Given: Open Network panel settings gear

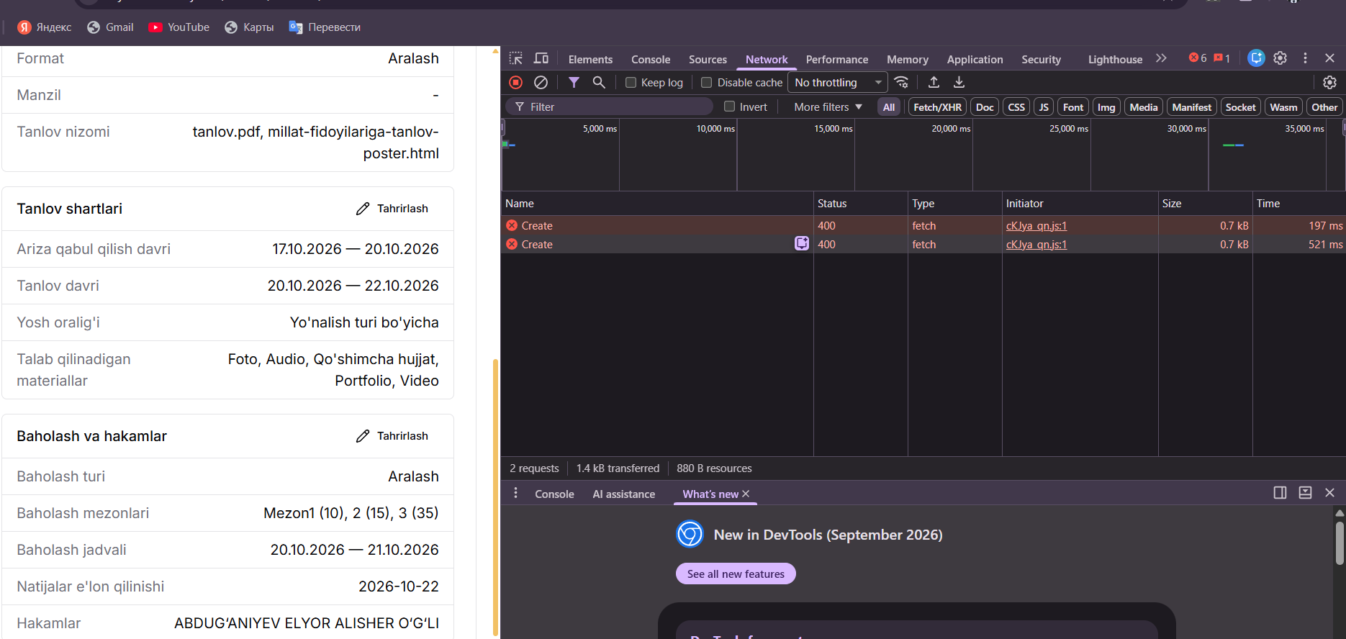Looking at the screenshot, I should (1329, 82).
